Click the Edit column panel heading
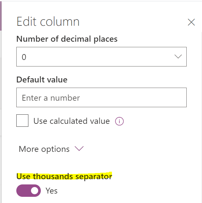Screen dimensions: 202x203 (48, 22)
